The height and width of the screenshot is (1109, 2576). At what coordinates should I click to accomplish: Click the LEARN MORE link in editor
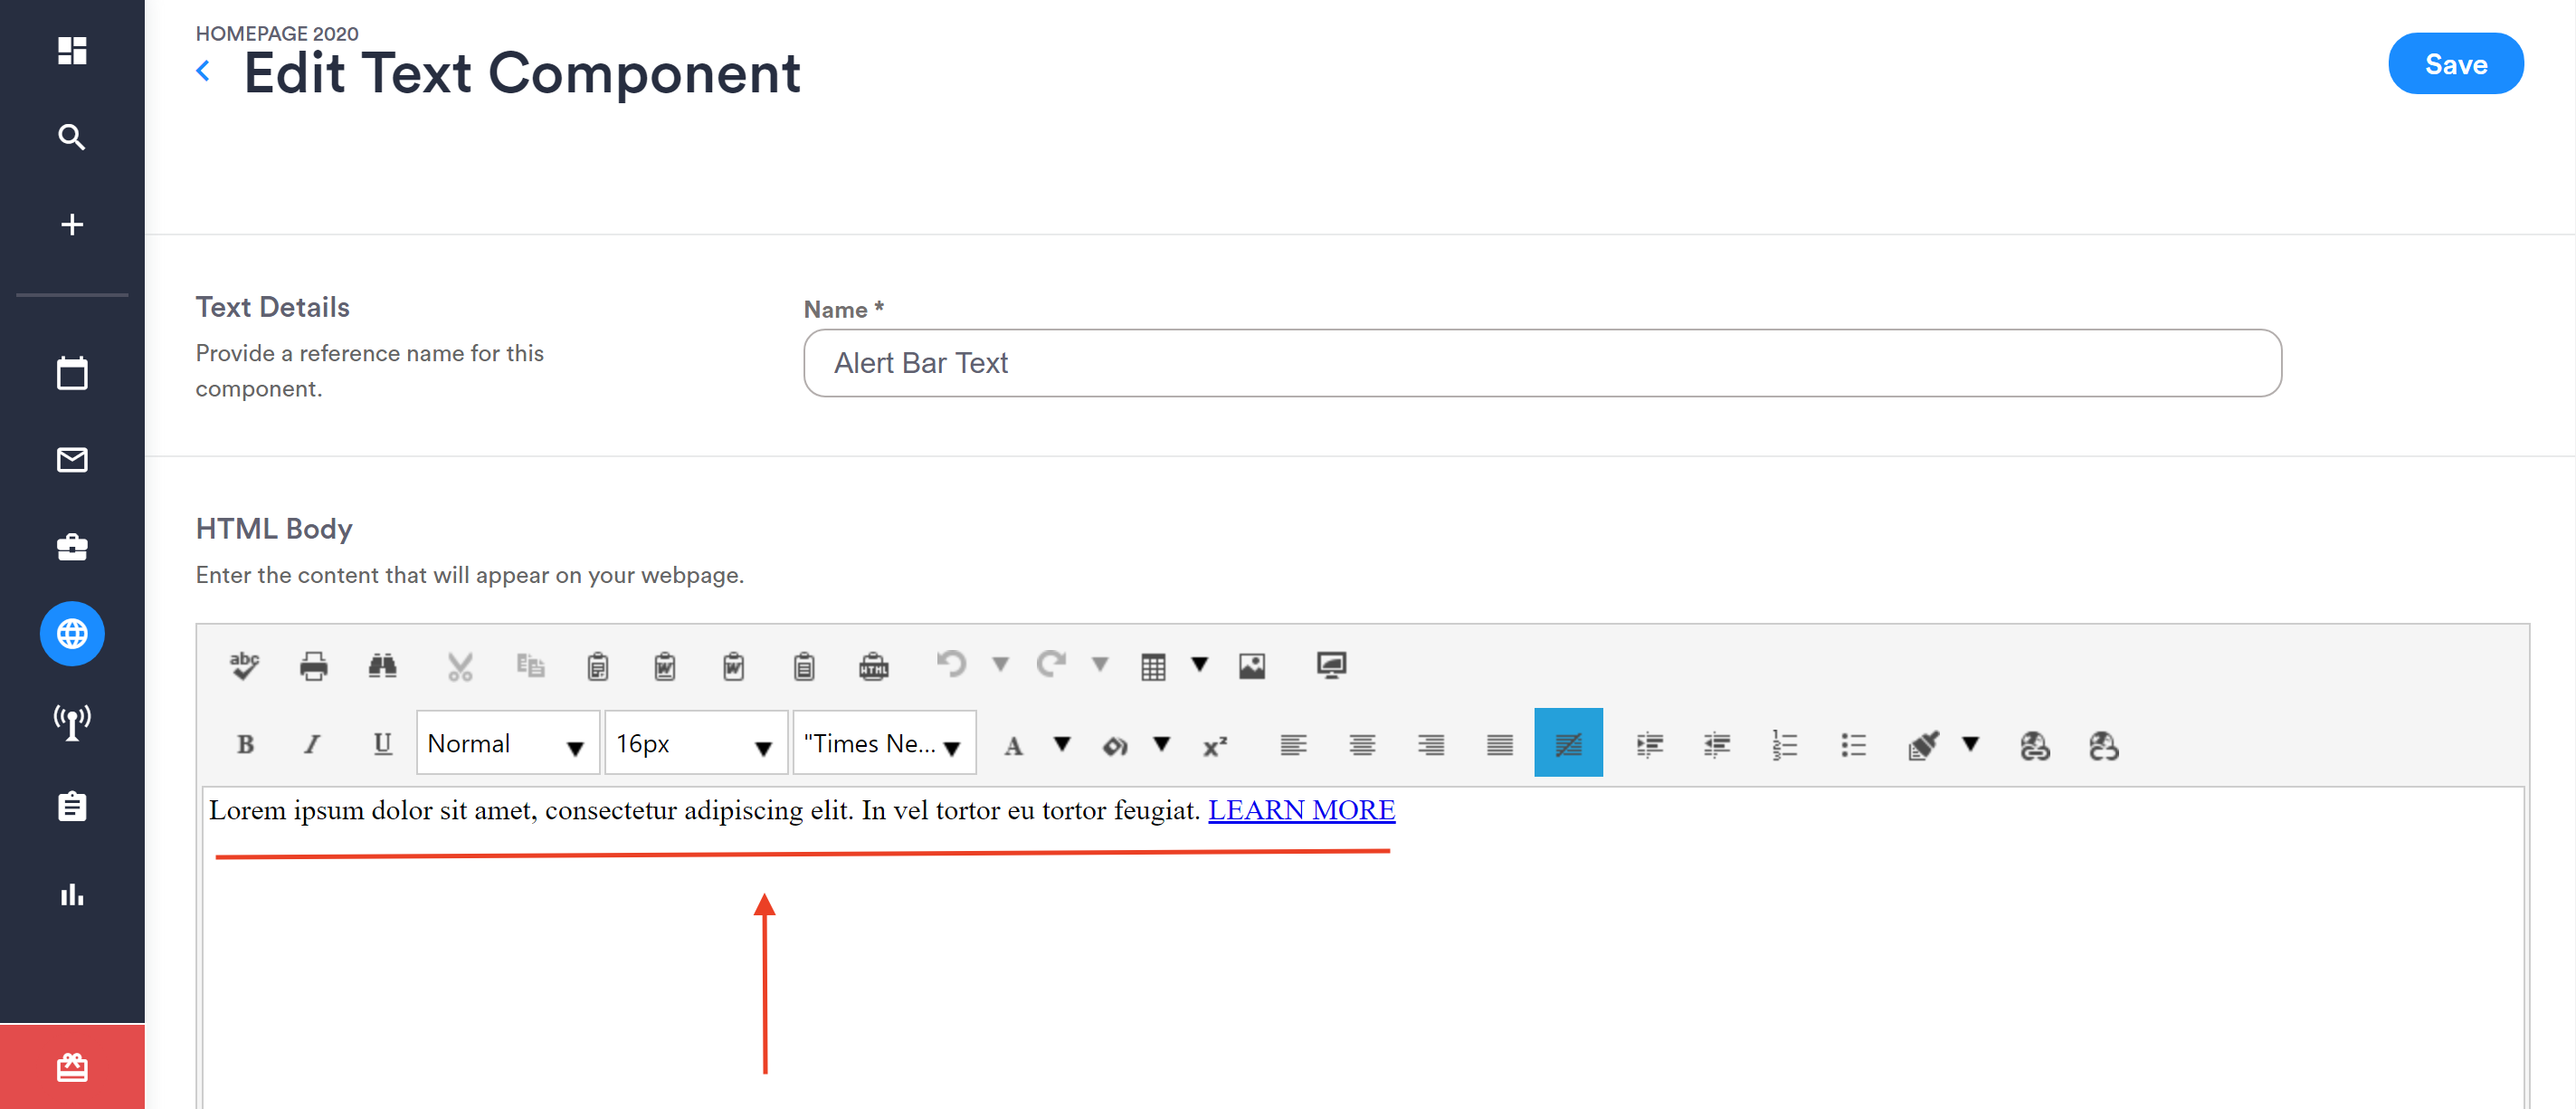point(1302,809)
